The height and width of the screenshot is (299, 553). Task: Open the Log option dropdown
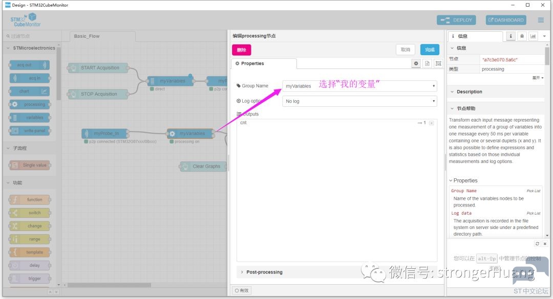coord(360,101)
